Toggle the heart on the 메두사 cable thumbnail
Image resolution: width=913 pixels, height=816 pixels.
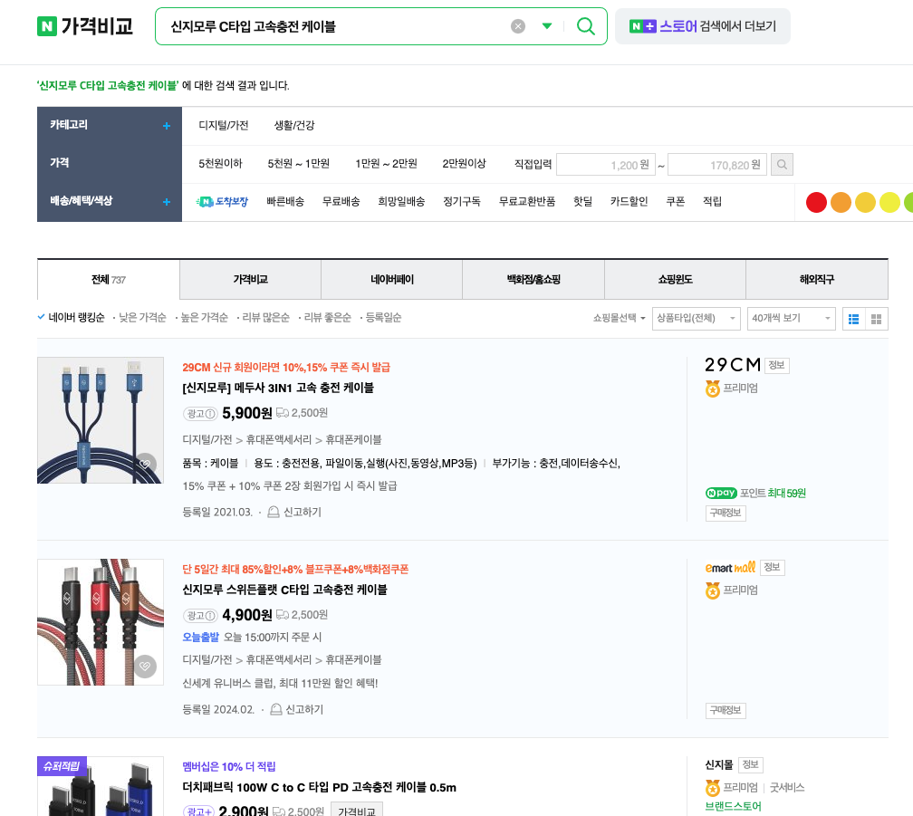tap(146, 462)
